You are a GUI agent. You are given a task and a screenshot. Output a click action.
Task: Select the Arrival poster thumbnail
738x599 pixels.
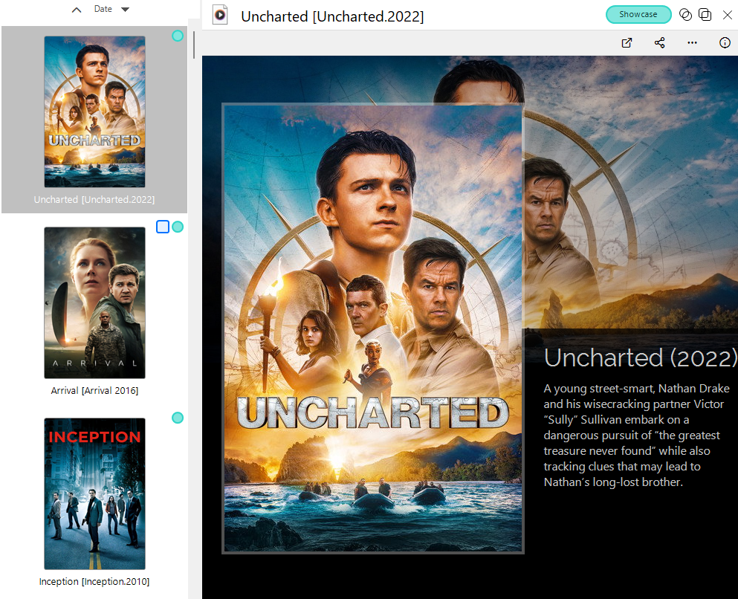point(94,303)
